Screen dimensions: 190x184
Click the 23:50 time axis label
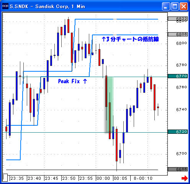coord(69,178)
